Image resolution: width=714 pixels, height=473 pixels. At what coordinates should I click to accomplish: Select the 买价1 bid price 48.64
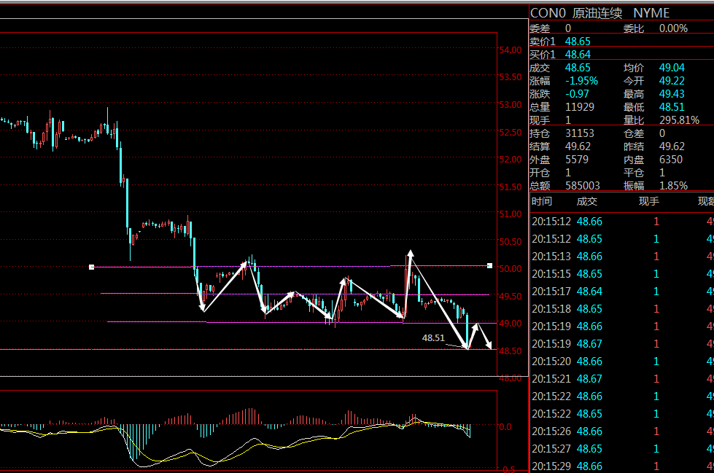pyautogui.click(x=578, y=55)
